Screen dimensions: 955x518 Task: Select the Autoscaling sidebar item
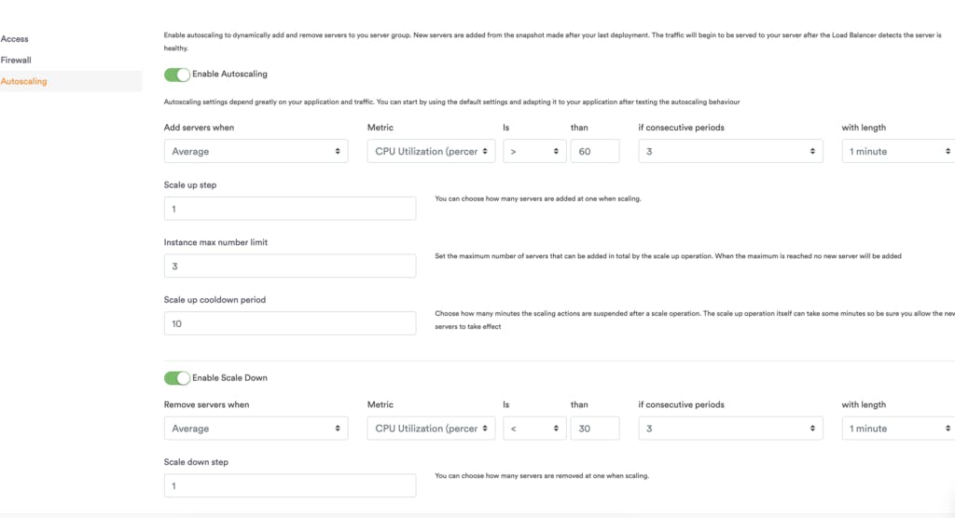24,81
